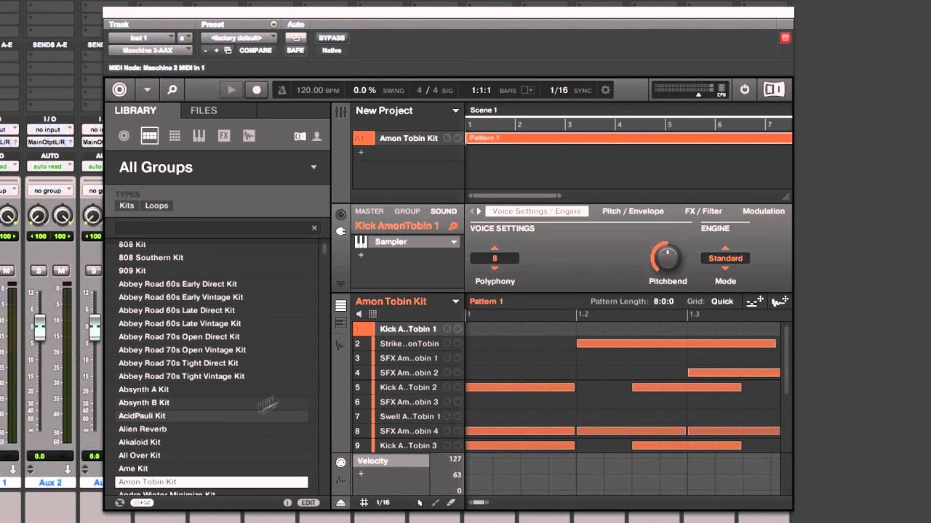
Task: Click the magnifier next to Kick AmonTobin 1
Action: pyautogui.click(x=453, y=227)
